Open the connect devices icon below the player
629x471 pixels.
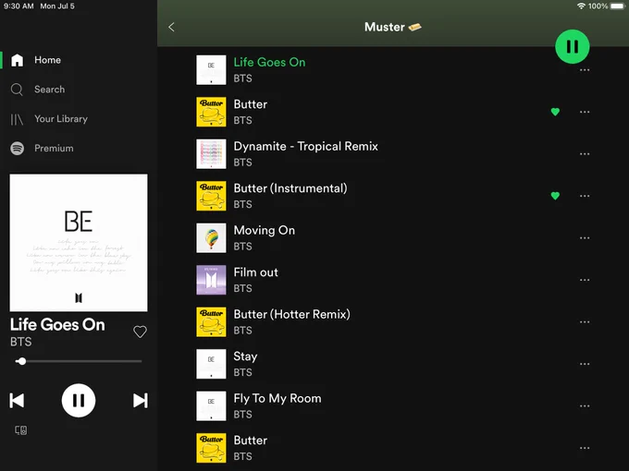[21, 430]
